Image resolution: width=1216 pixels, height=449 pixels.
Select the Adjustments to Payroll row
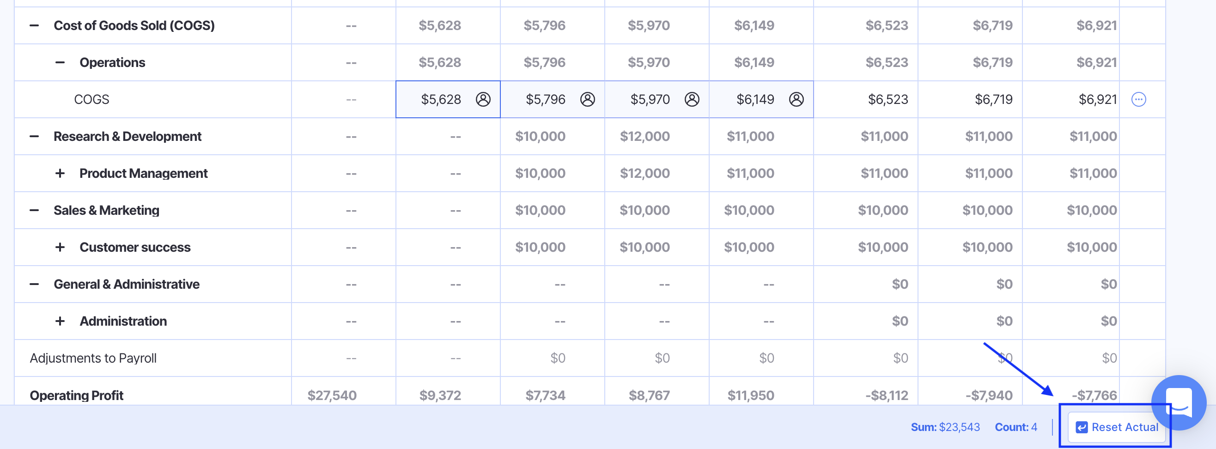[x=93, y=358]
